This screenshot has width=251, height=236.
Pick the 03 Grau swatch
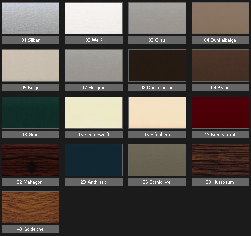coord(157,18)
